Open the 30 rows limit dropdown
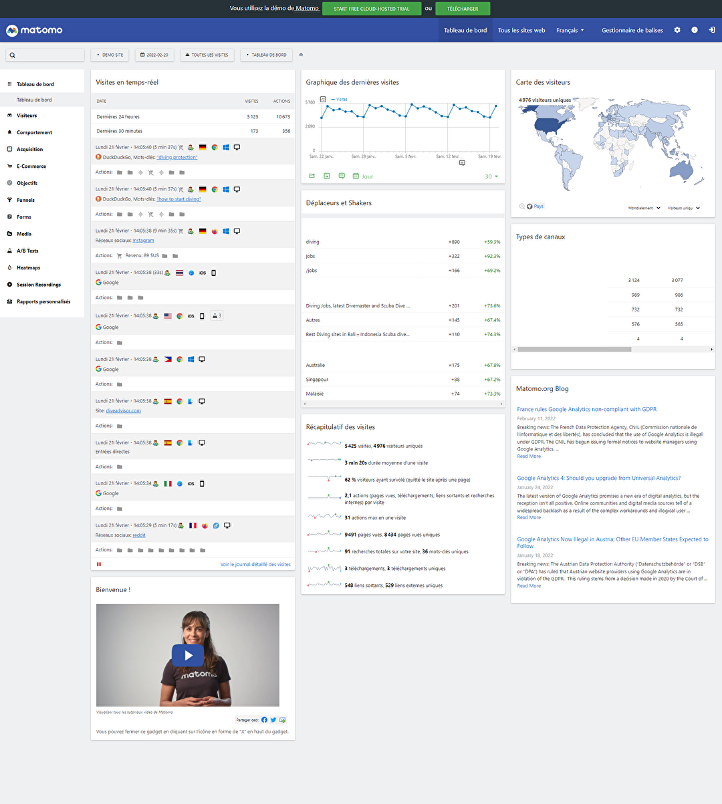 (x=491, y=176)
